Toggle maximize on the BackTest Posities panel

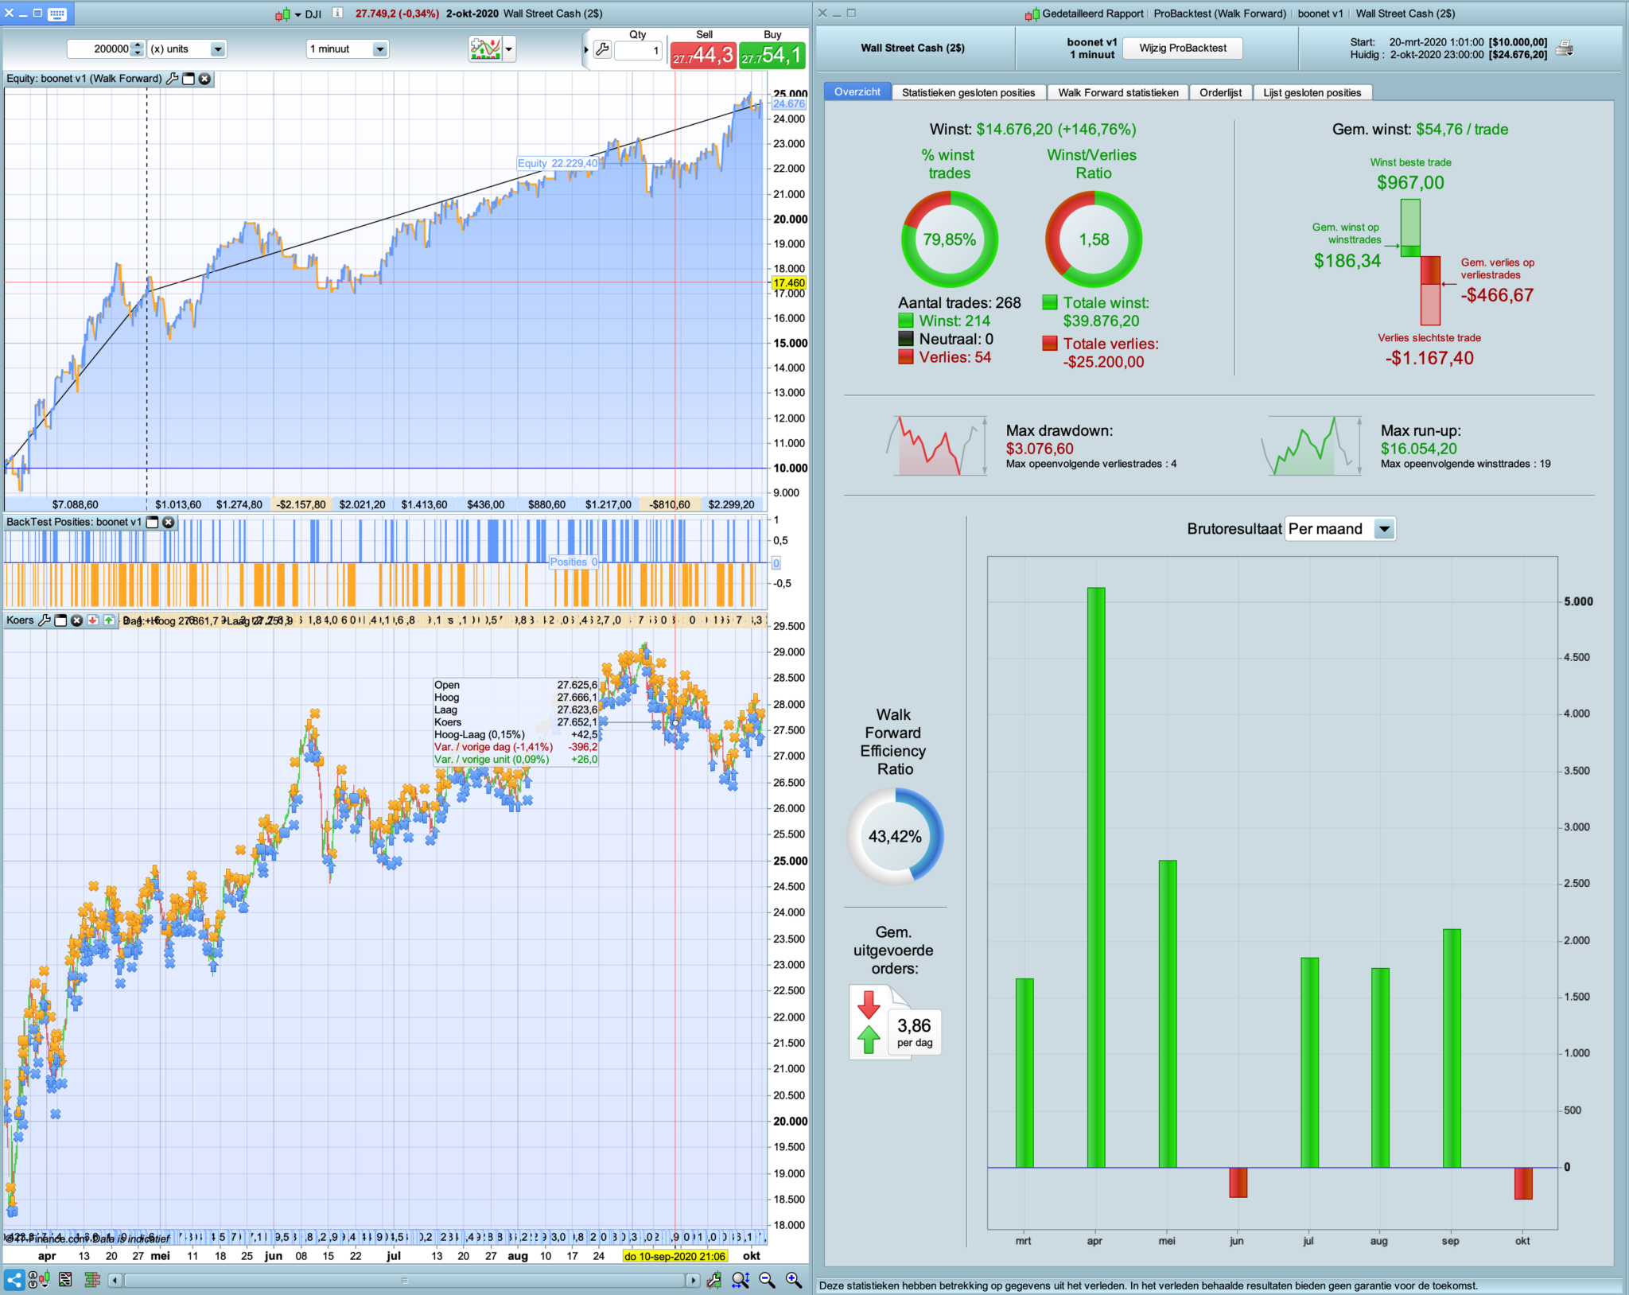(x=152, y=523)
